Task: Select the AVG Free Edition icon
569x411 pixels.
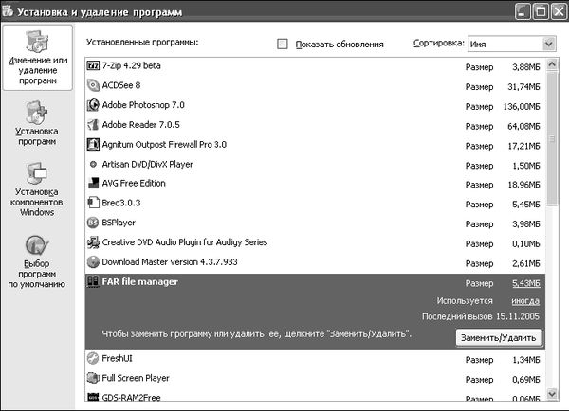Action: tap(93, 183)
